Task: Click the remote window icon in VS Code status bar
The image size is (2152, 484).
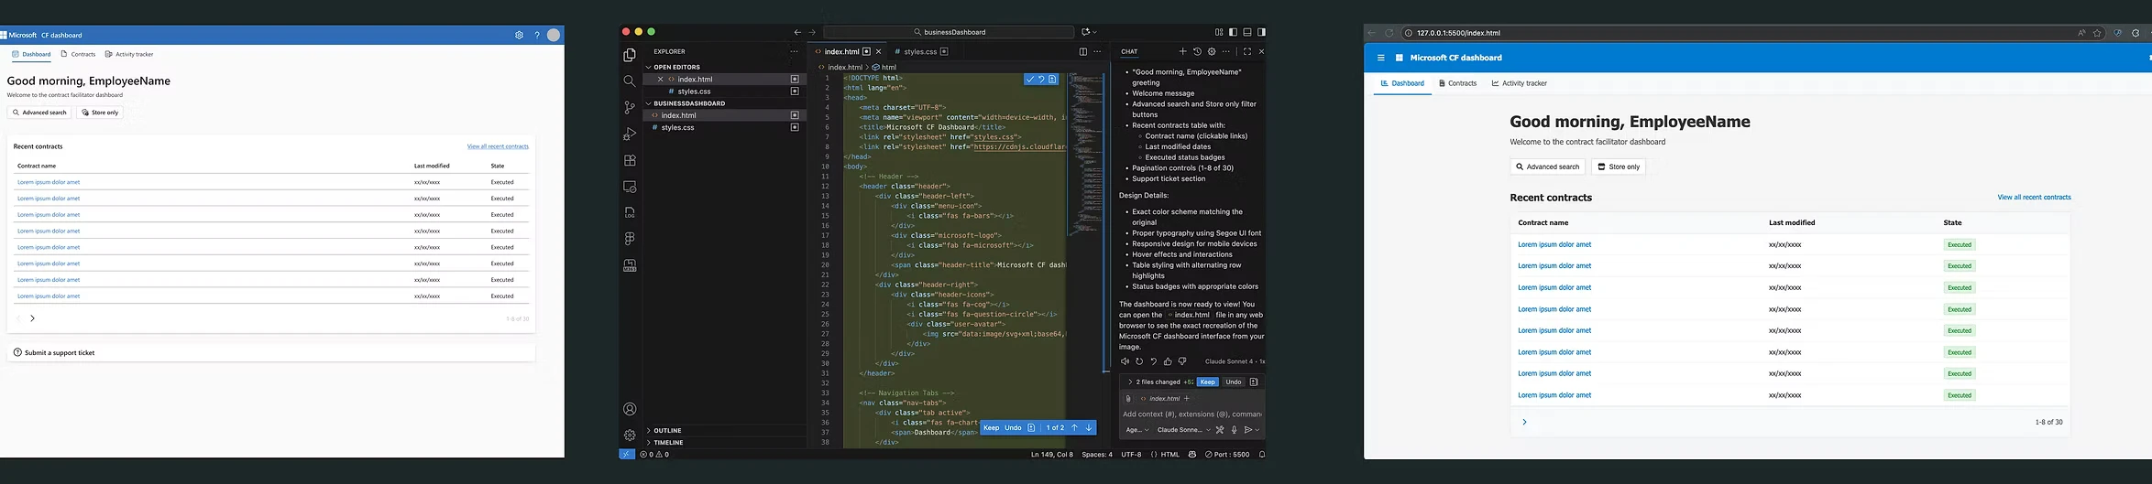Action: [x=627, y=454]
